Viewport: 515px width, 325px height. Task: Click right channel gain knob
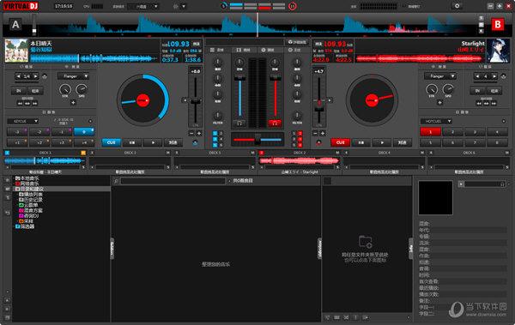275,62
